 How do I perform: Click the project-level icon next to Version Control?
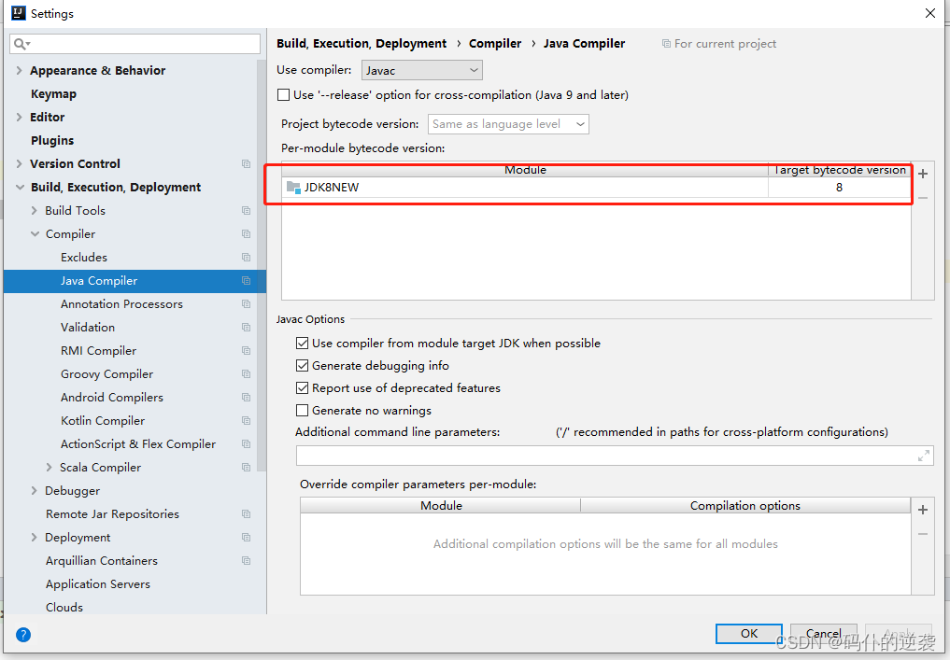coord(246,163)
